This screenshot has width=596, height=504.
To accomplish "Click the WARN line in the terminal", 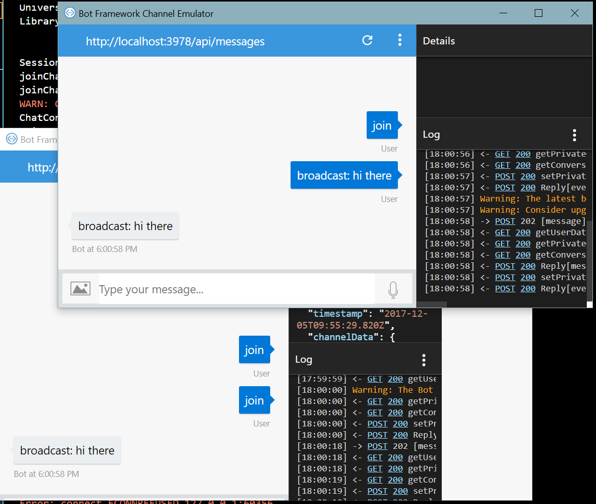I will point(38,104).
